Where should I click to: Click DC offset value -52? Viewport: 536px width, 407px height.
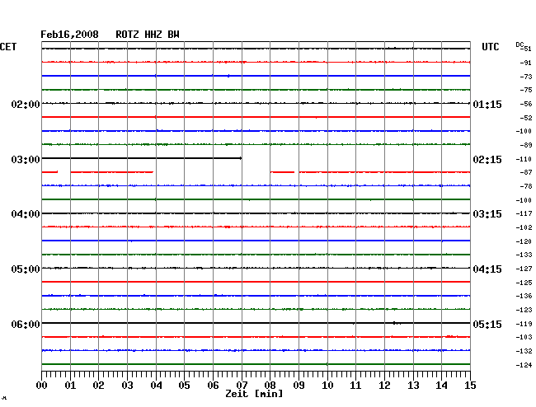pos(526,118)
